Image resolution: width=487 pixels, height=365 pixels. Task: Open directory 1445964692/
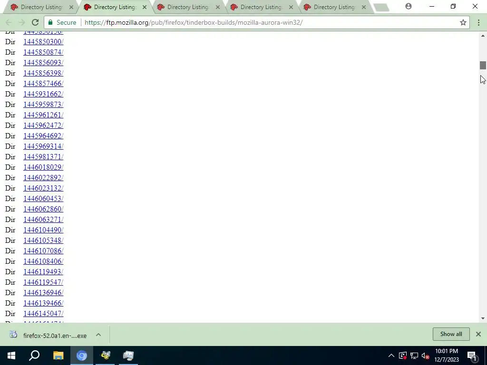tap(43, 136)
